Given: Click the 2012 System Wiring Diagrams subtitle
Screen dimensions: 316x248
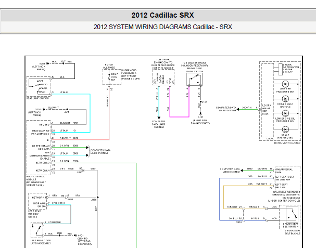Looking at the screenshot, I should coord(158,27).
